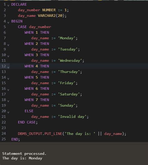Image resolution: width=148 pixels, height=165 pixels.
Task: Collapse fold arrow at line 18
Action: pos(8,101)
